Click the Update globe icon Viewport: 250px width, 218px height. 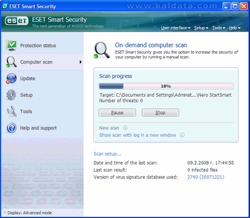pos(11,78)
